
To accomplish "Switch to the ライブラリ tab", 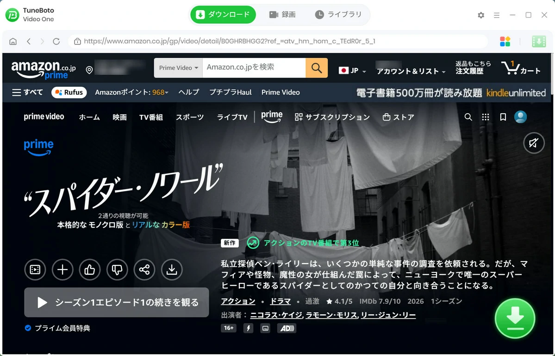I will [338, 14].
